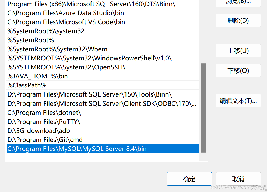Select the System32\OpenSSH\ entry
267x192 pixels.
coord(103,67)
